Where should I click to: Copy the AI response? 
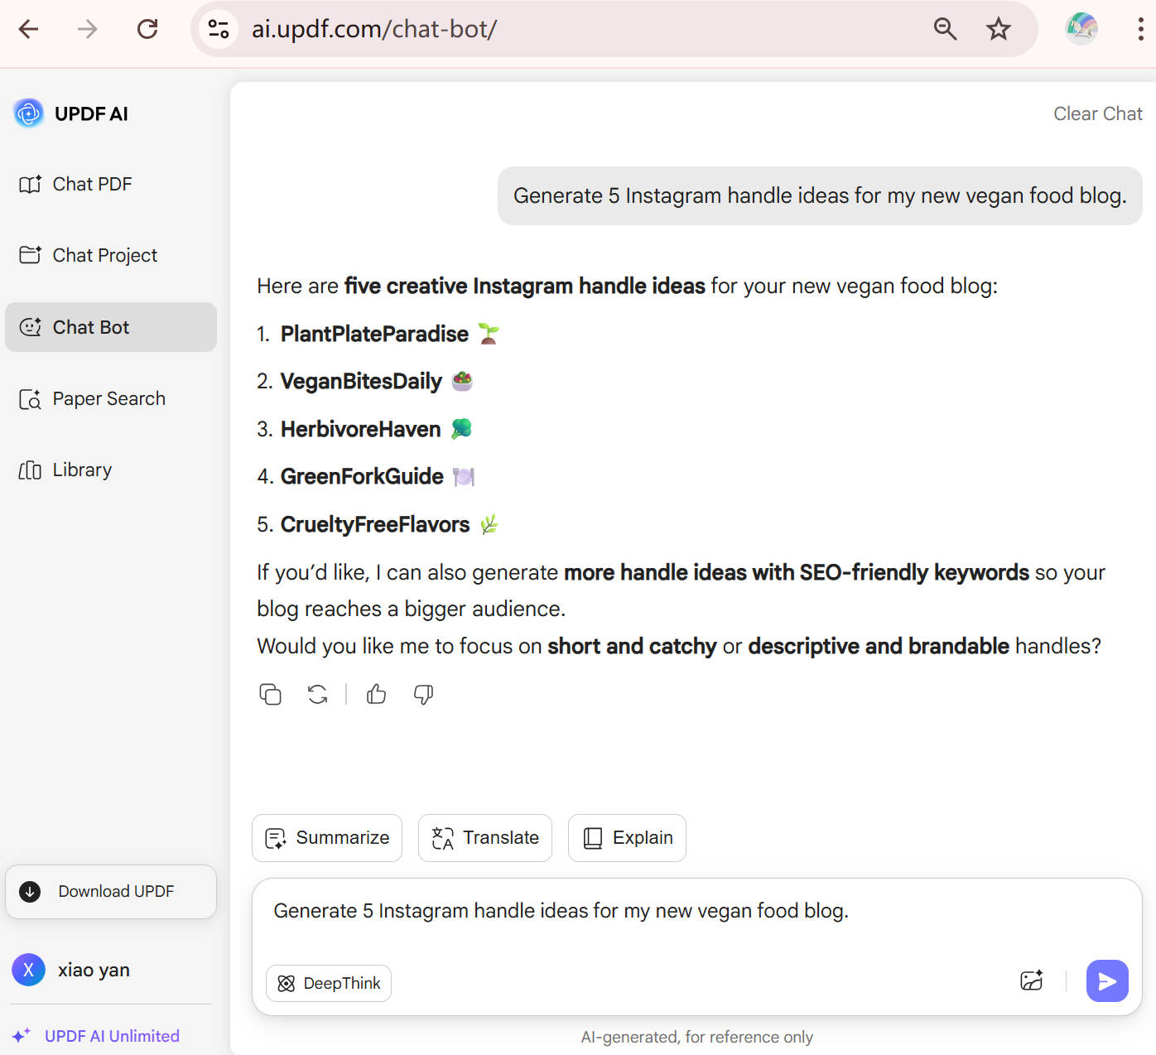pyautogui.click(x=271, y=694)
